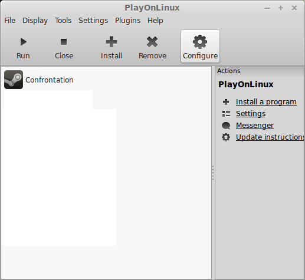Click the Remove X icon in toolbar
This screenshot has height=280, width=305.
click(152, 42)
